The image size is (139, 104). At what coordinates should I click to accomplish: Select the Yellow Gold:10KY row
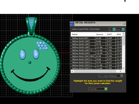[96, 41]
